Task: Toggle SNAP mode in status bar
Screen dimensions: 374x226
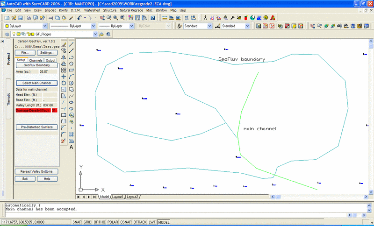Action: (77, 222)
